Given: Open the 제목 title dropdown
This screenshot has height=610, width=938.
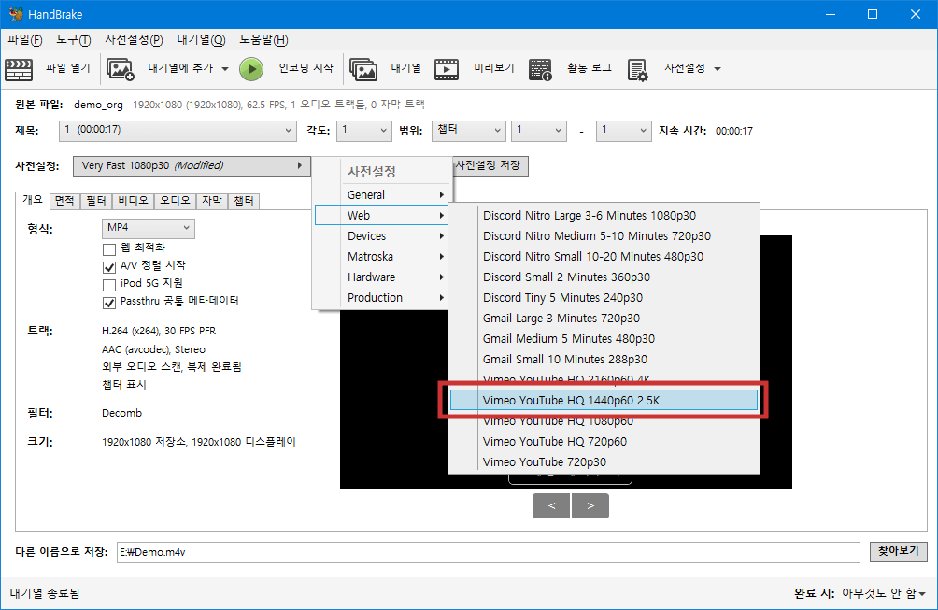Looking at the screenshot, I should tap(178, 131).
